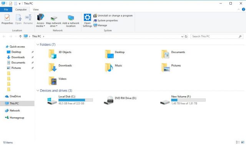Viewport: 246px width, 145px height.
Task: Switch to large icons view
Action: click(243, 142)
